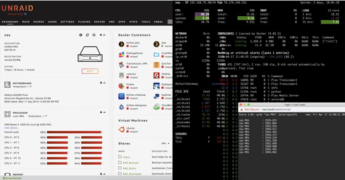The width and height of the screenshot is (345, 180).
Task: Collapse the Processor section chevron
Action: pyautogui.click(x=104, y=112)
